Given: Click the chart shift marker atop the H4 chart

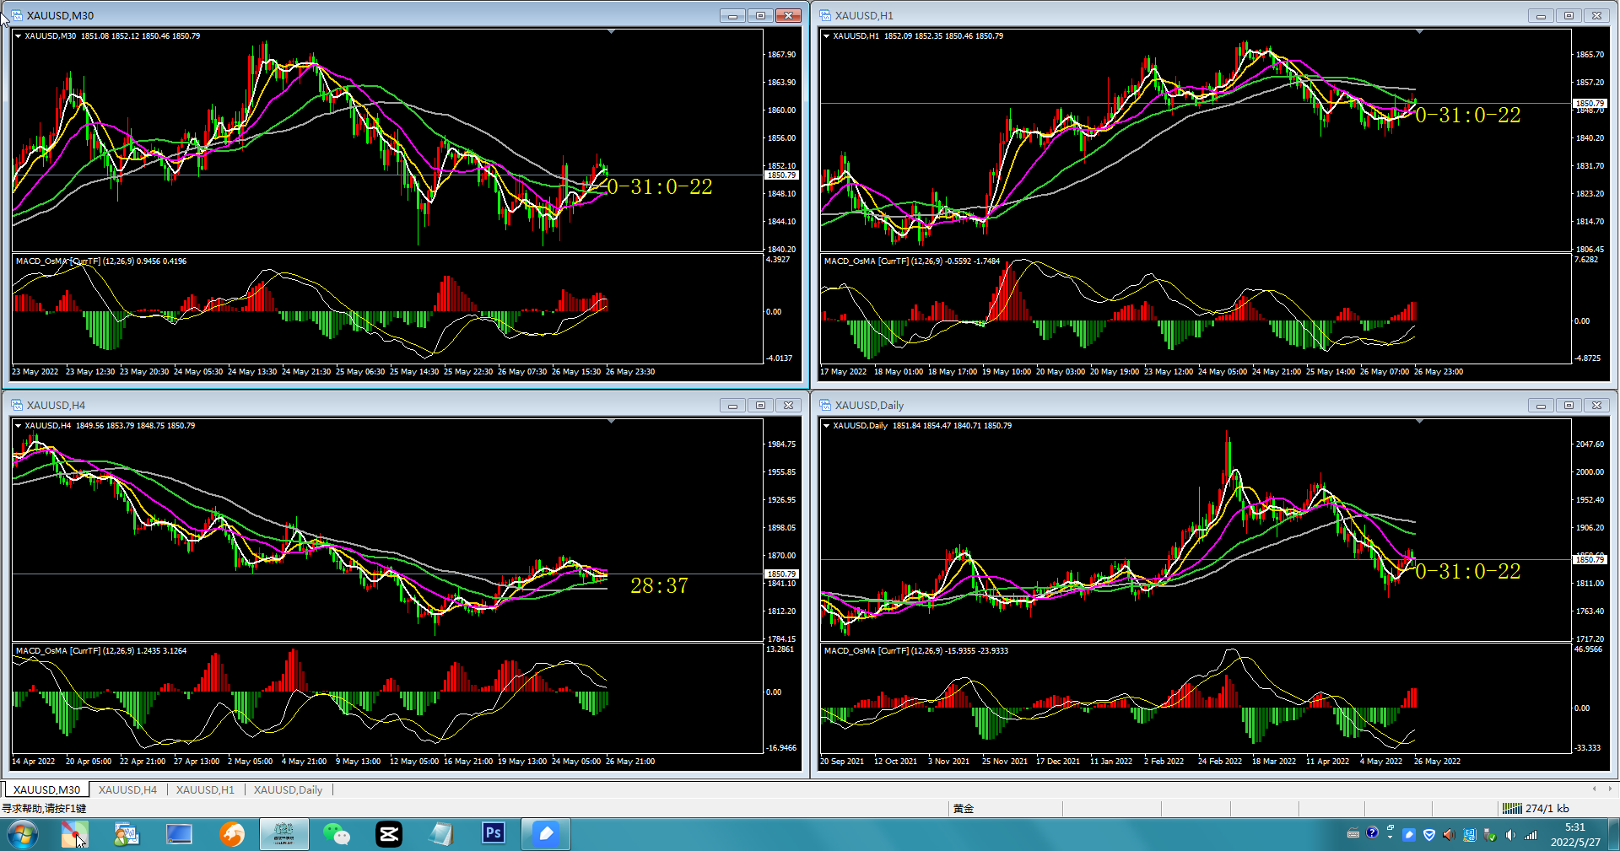Looking at the screenshot, I should [611, 422].
